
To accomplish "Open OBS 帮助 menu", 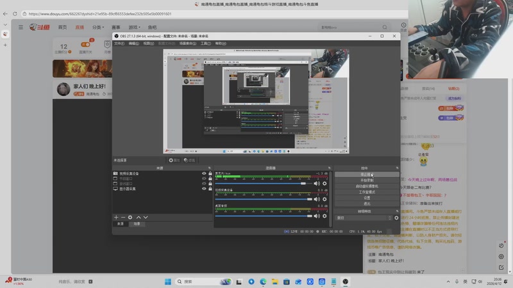I will click(x=221, y=44).
